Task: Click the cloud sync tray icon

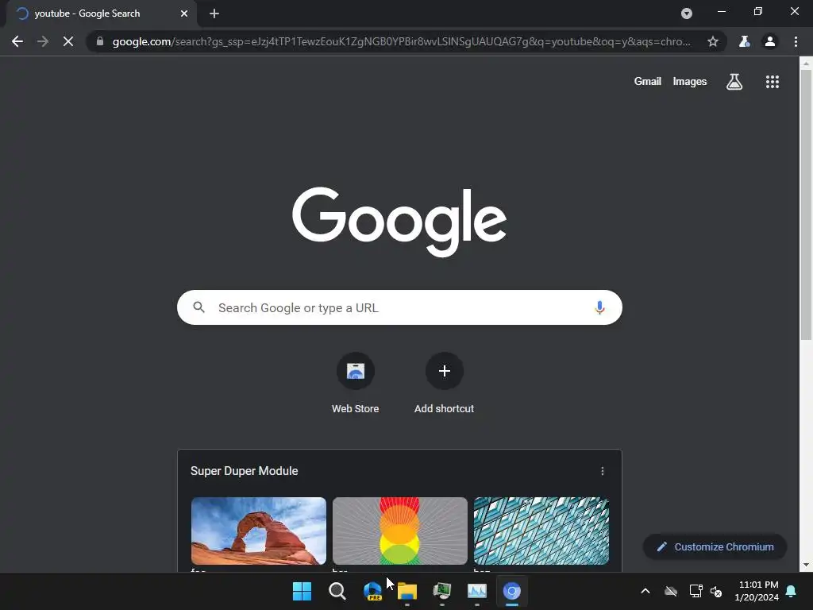Action: (671, 591)
